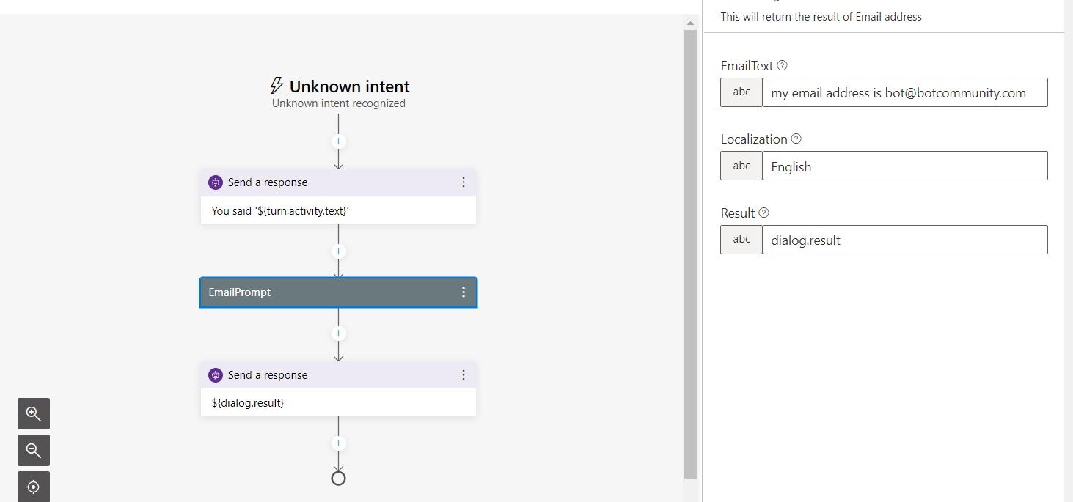Toggle the abc value type for Localization
The height and width of the screenshot is (502, 1073).
pyautogui.click(x=741, y=165)
